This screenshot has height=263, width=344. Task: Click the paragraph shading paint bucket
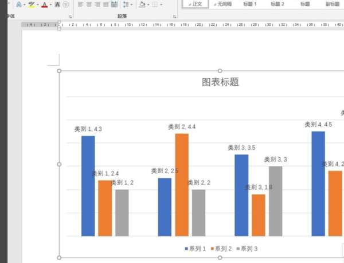coord(142,5)
